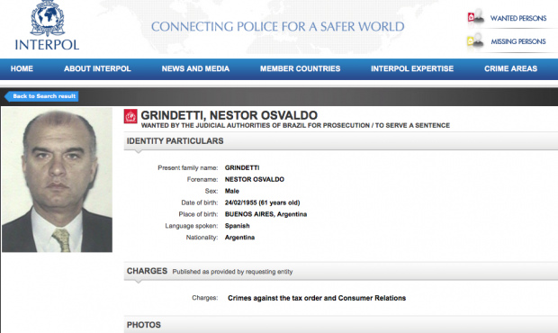
Task: Click place of birth BUENOS AIRES, Argentina
Action: (x=265, y=214)
